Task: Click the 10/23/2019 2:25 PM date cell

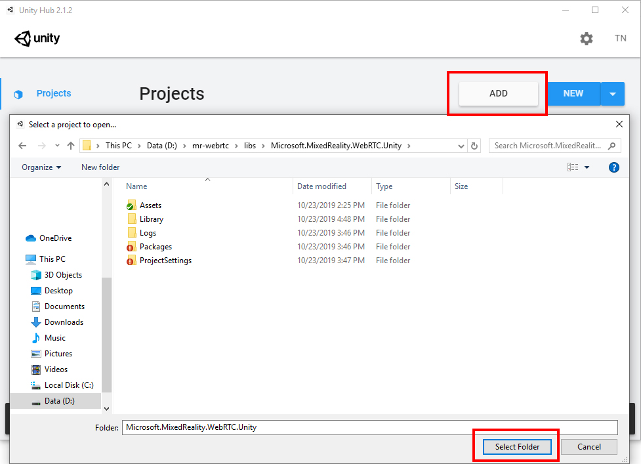Action: [x=331, y=205]
